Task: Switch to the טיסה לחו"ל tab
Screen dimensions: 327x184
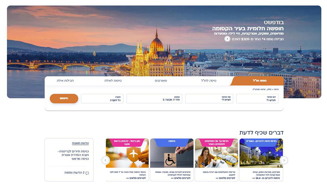Action: tap(209, 81)
